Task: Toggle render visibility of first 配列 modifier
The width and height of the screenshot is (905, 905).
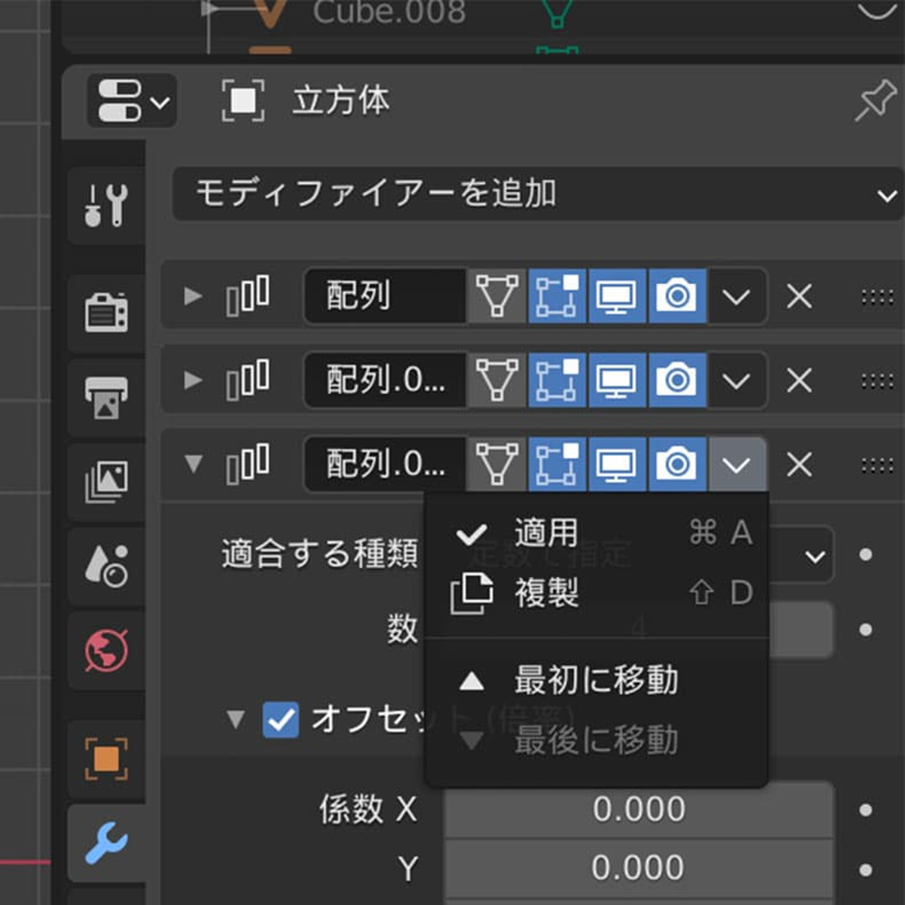Action: pos(677,296)
